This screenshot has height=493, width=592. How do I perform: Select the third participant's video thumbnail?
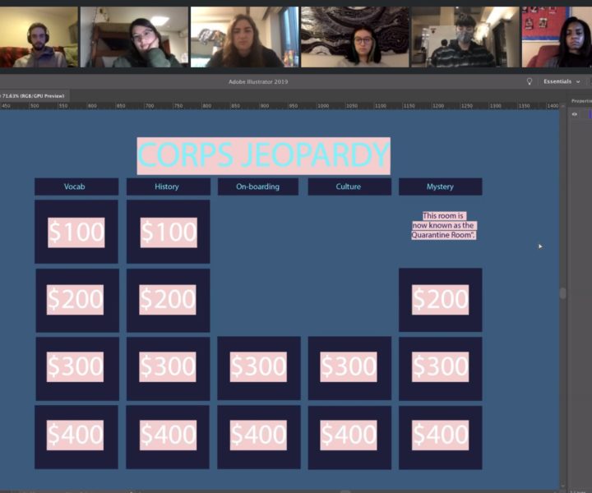point(244,37)
